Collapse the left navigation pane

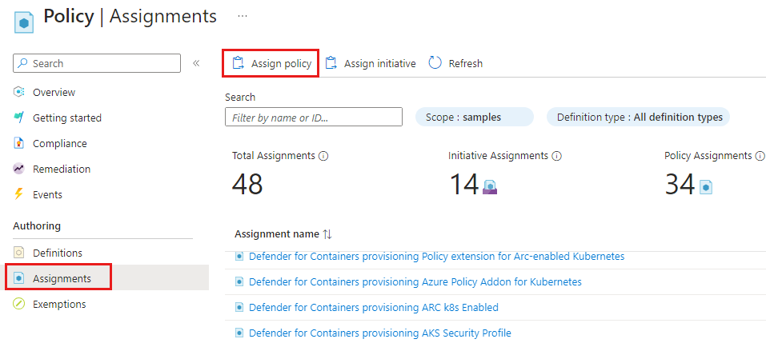coord(196,63)
